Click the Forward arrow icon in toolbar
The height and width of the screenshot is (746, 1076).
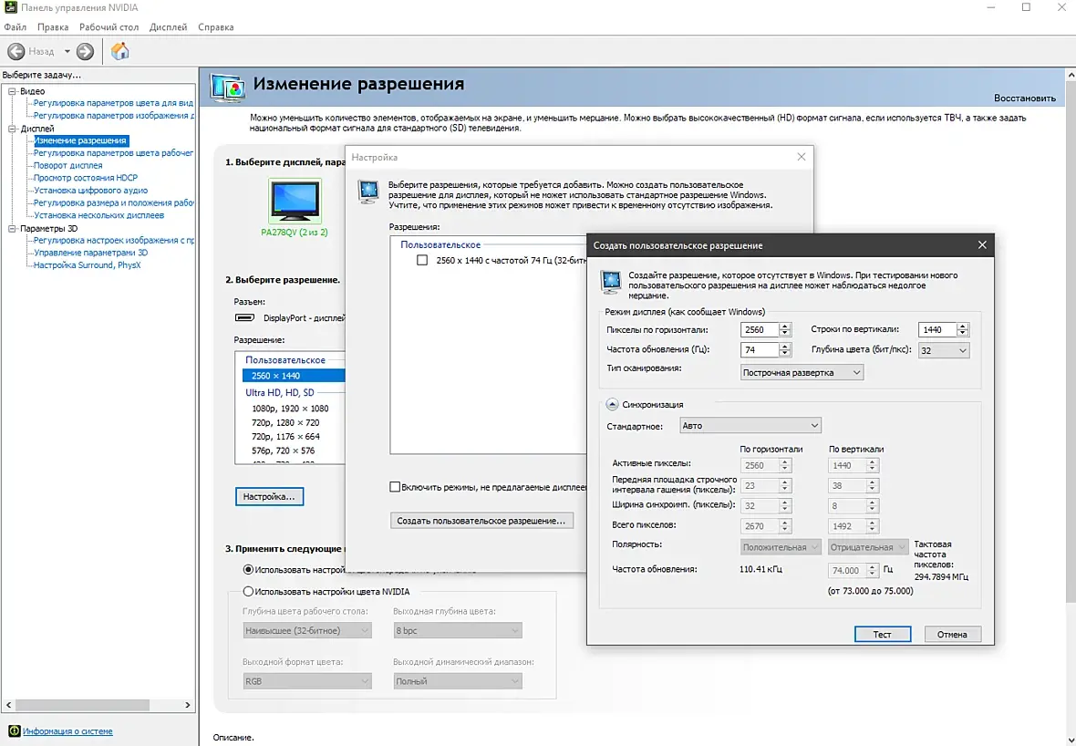85,51
